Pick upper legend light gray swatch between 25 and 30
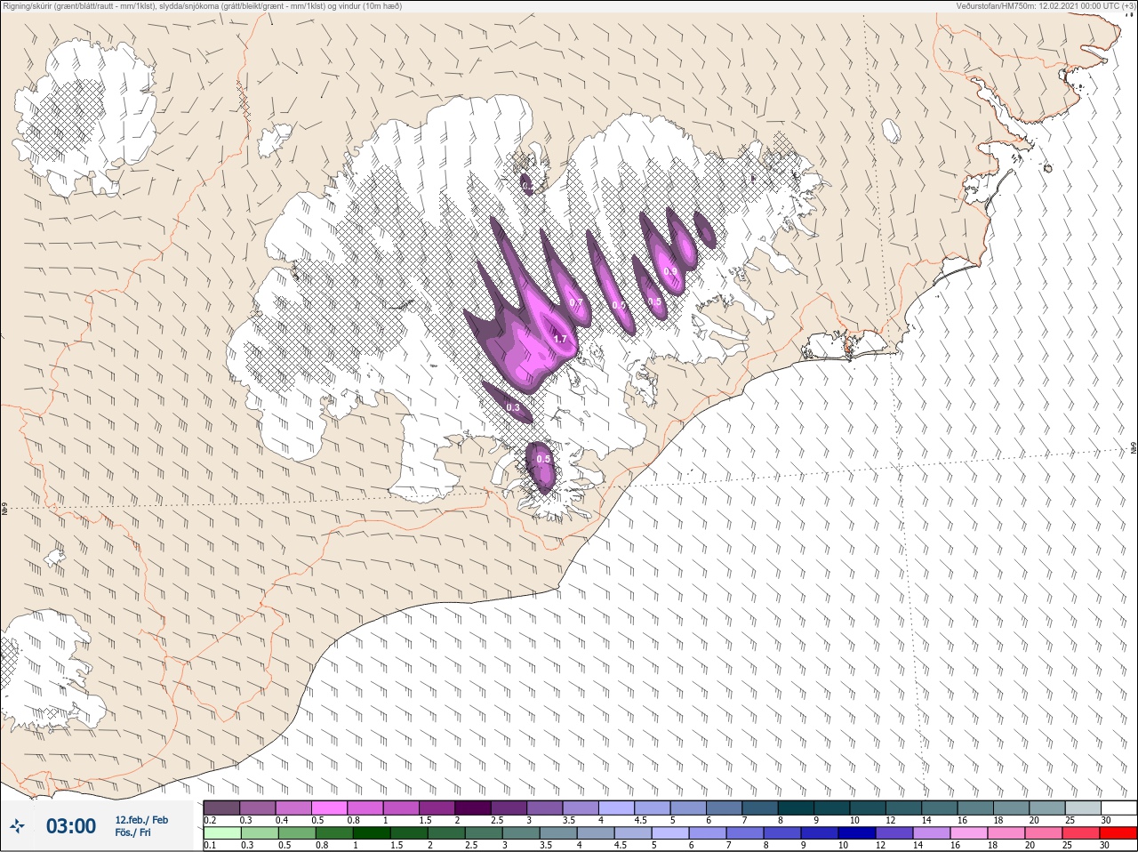The height and width of the screenshot is (852, 1138). [x=1083, y=808]
